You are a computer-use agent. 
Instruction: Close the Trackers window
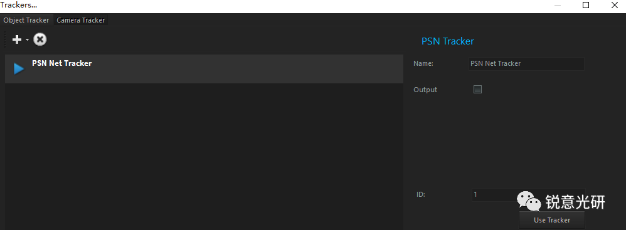(615, 5)
